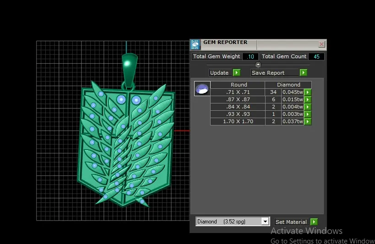This screenshot has height=244, width=375.
Task: Click the Gem Reporter panel icon
Action: pyautogui.click(x=196, y=45)
